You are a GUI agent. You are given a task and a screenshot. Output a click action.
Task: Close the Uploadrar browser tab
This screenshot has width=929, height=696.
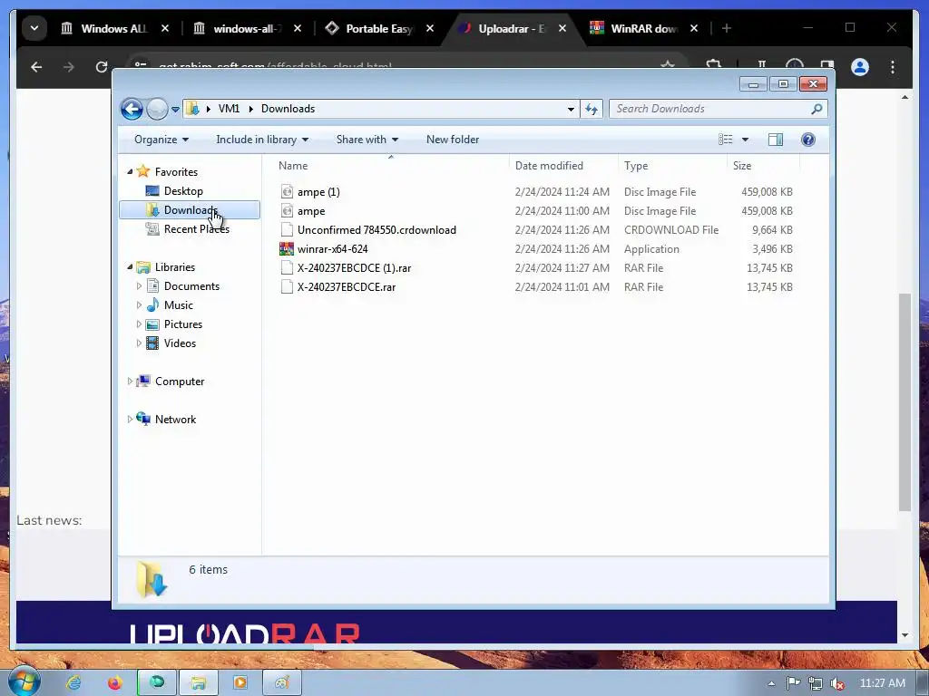click(x=562, y=28)
